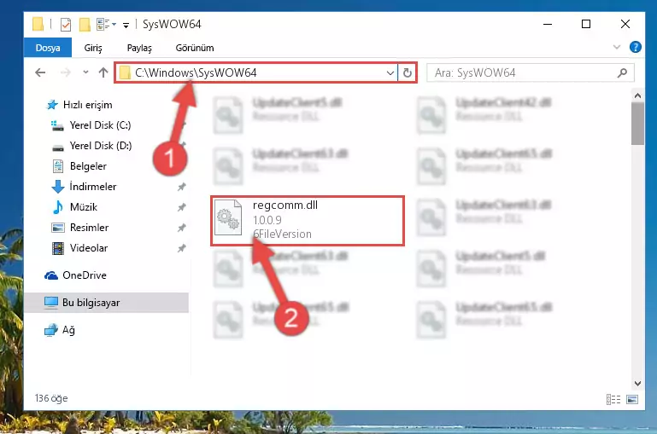The height and width of the screenshot is (434, 657).
Task: Open the Dosya menu
Action: (x=48, y=48)
